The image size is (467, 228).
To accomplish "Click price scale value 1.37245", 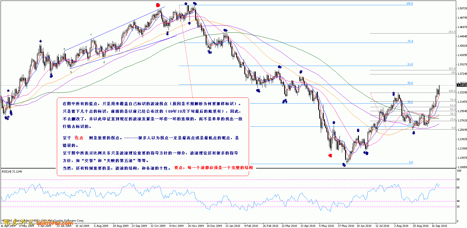I will pos(462,74).
